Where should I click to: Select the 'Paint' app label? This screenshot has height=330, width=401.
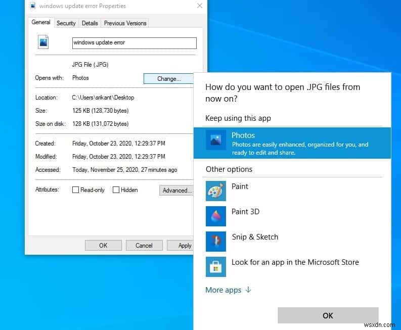240,186
